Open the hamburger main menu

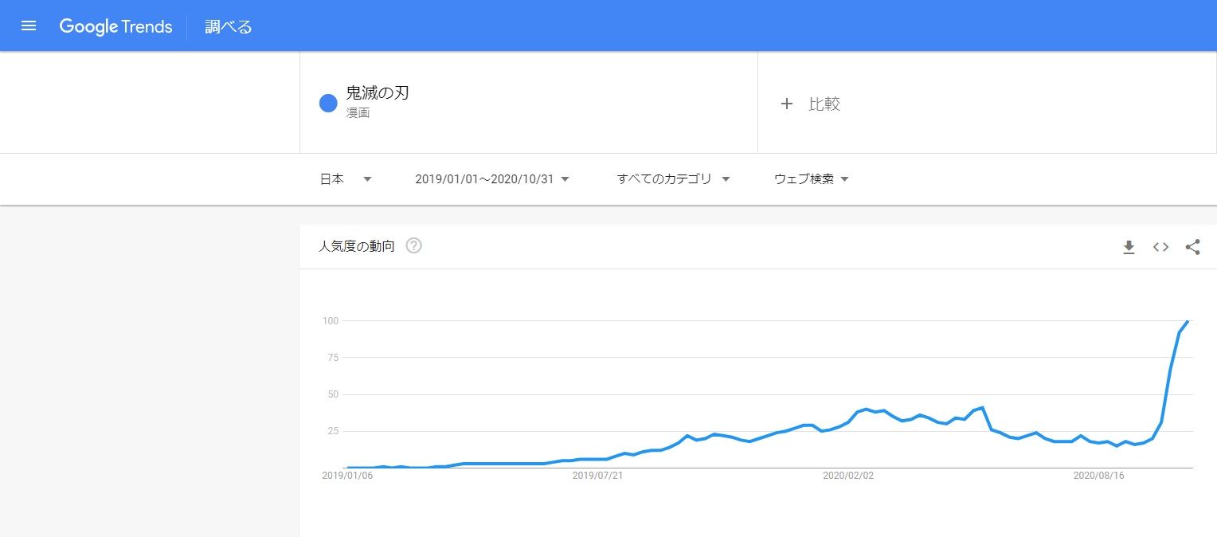point(29,25)
